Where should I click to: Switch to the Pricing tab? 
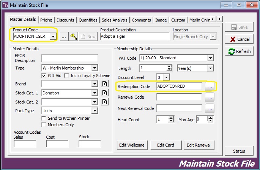pos(46,20)
